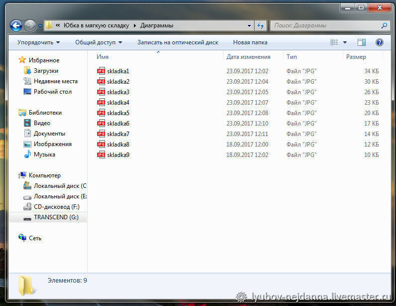Click the greyed Forward arrow button

(30, 25)
